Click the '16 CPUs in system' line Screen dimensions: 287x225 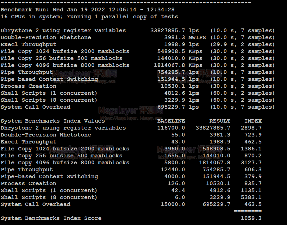click(89, 17)
